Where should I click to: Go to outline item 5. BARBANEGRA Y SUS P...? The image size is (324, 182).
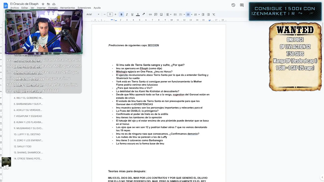(28, 104)
